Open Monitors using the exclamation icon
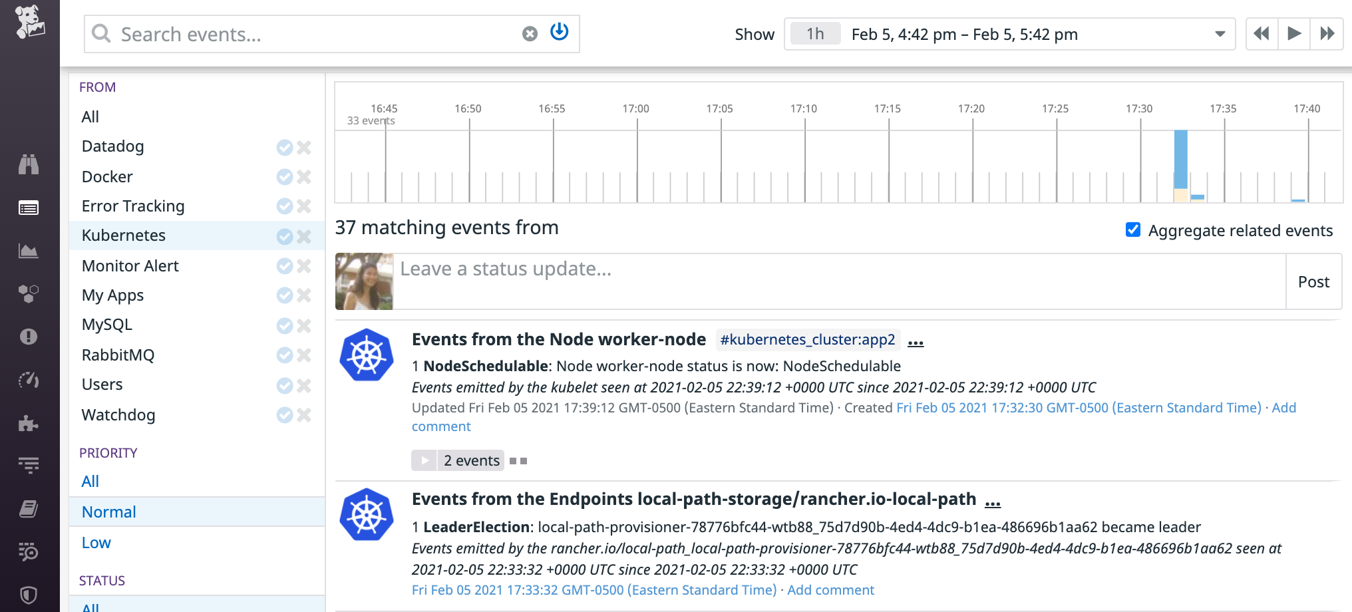 29,337
